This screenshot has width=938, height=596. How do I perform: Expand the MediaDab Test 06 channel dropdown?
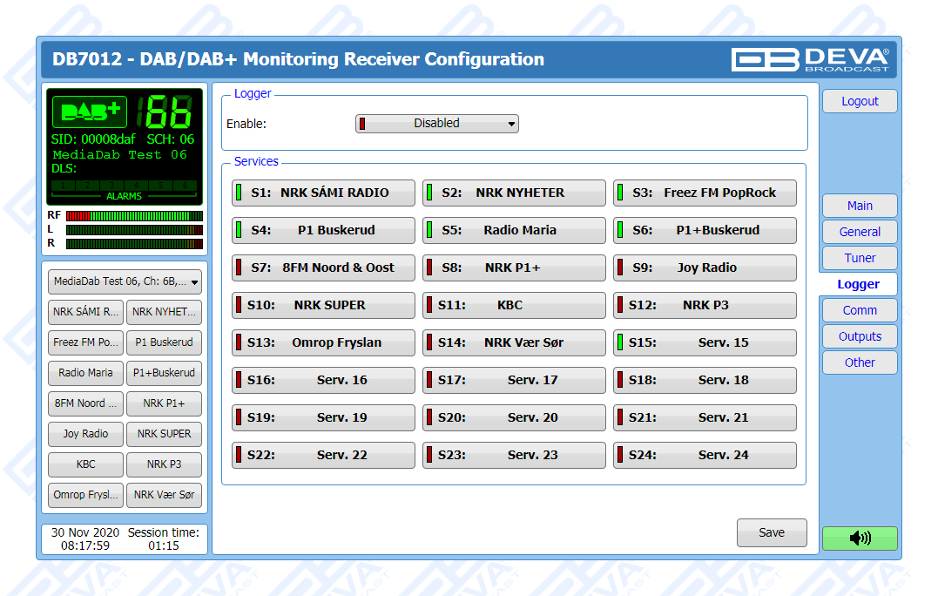125,281
